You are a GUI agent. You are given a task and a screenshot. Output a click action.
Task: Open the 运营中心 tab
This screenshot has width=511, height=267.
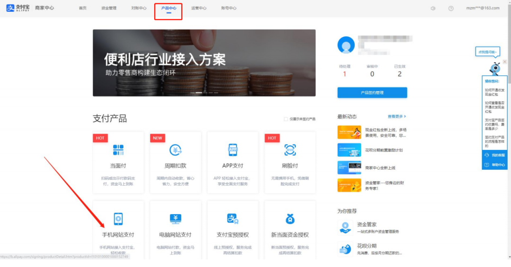pos(199,8)
